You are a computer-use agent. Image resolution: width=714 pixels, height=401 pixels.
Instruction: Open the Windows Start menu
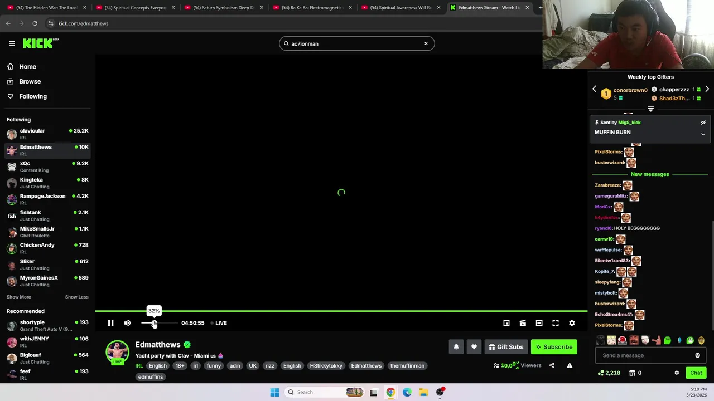(274, 392)
